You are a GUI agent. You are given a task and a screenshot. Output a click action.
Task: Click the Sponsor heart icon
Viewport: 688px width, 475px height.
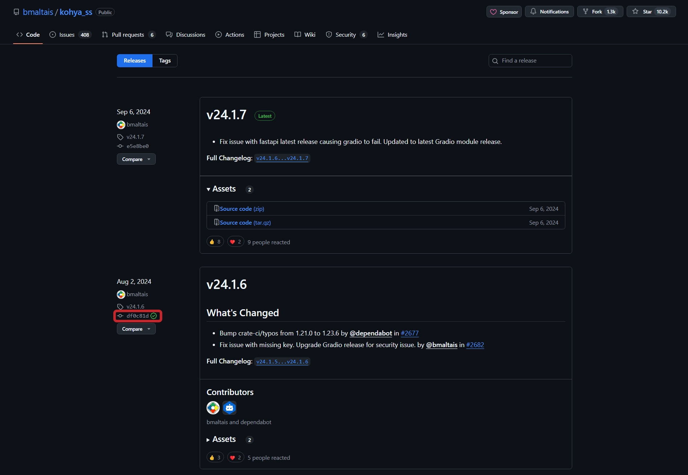[x=493, y=12]
